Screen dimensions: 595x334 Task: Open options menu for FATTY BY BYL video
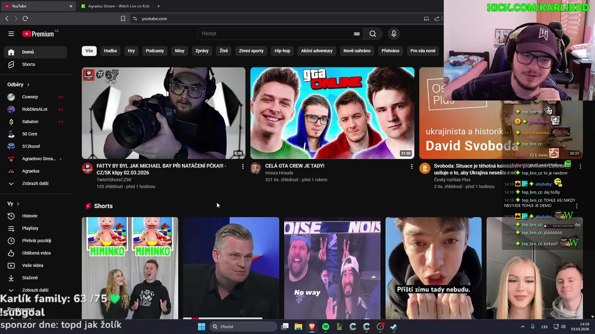[x=243, y=166]
